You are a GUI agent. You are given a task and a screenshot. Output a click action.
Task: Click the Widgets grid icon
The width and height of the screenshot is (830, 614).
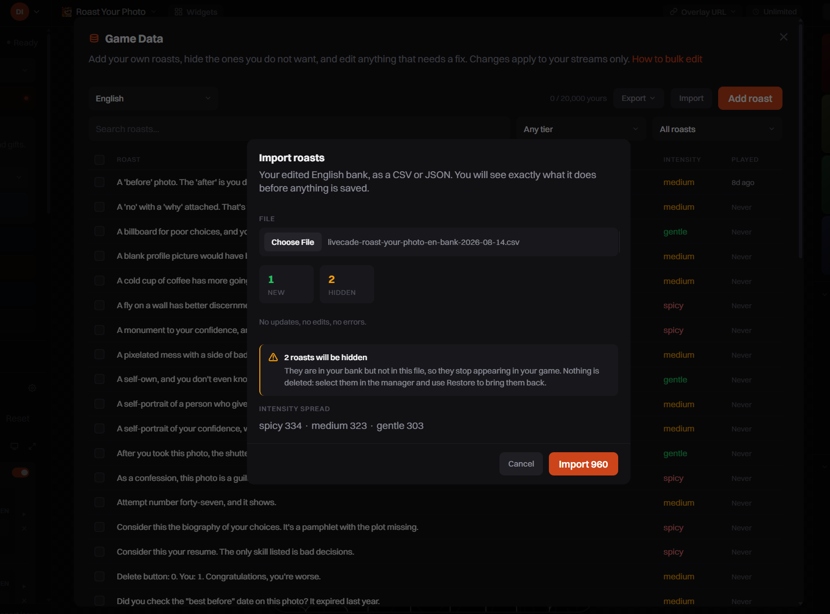click(179, 12)
